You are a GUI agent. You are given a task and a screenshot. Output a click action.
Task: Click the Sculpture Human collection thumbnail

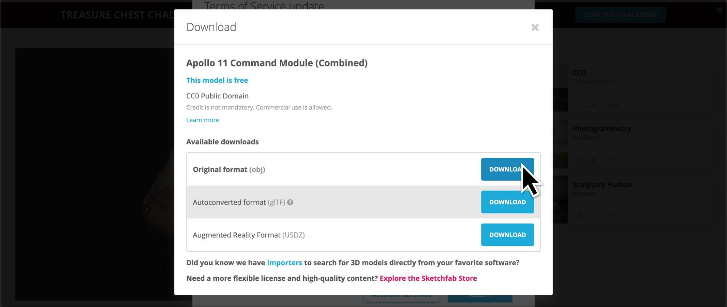click(x=560, y=200)
